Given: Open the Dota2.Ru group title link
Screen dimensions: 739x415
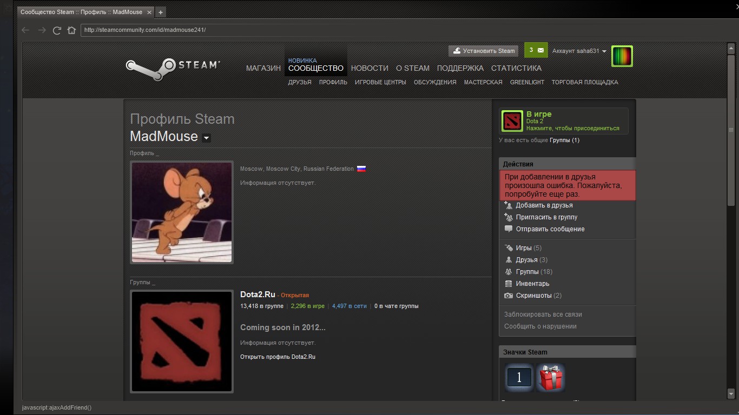Looking at the screenshot, I should click(x=258, y=294).
